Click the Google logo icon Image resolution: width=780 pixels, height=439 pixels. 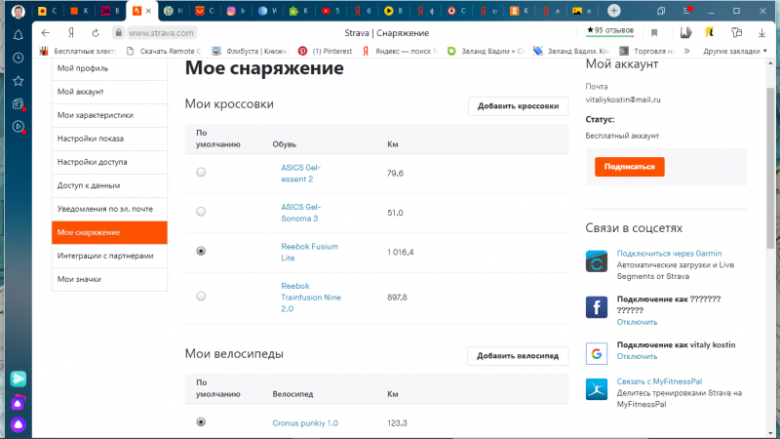coord(597,353)
